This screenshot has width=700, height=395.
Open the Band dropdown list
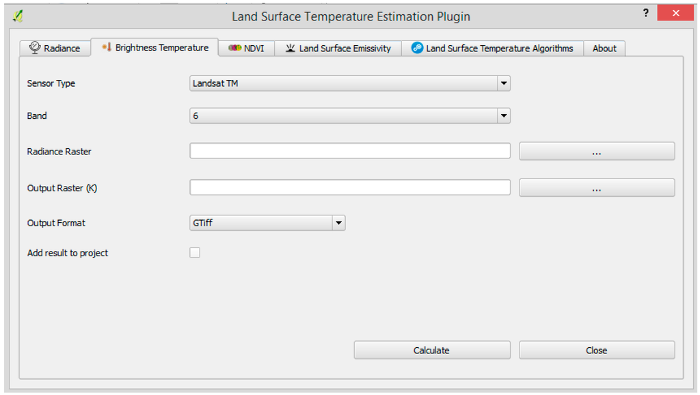[504, 115]
